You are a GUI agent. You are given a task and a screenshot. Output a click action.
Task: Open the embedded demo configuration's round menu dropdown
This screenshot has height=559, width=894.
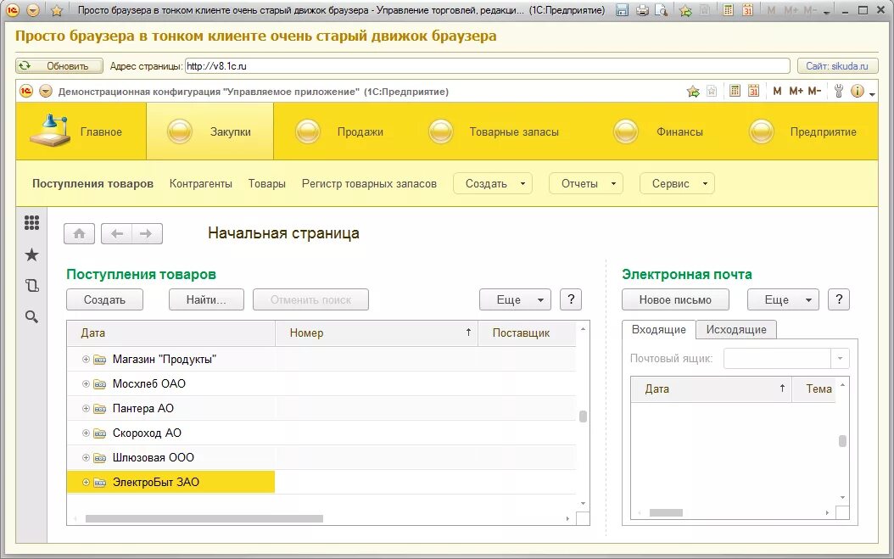(46, 92)
